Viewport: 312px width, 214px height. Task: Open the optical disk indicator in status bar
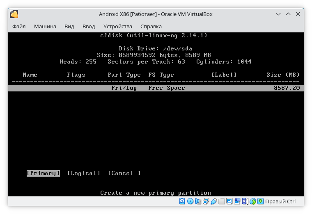click(190, 201)
